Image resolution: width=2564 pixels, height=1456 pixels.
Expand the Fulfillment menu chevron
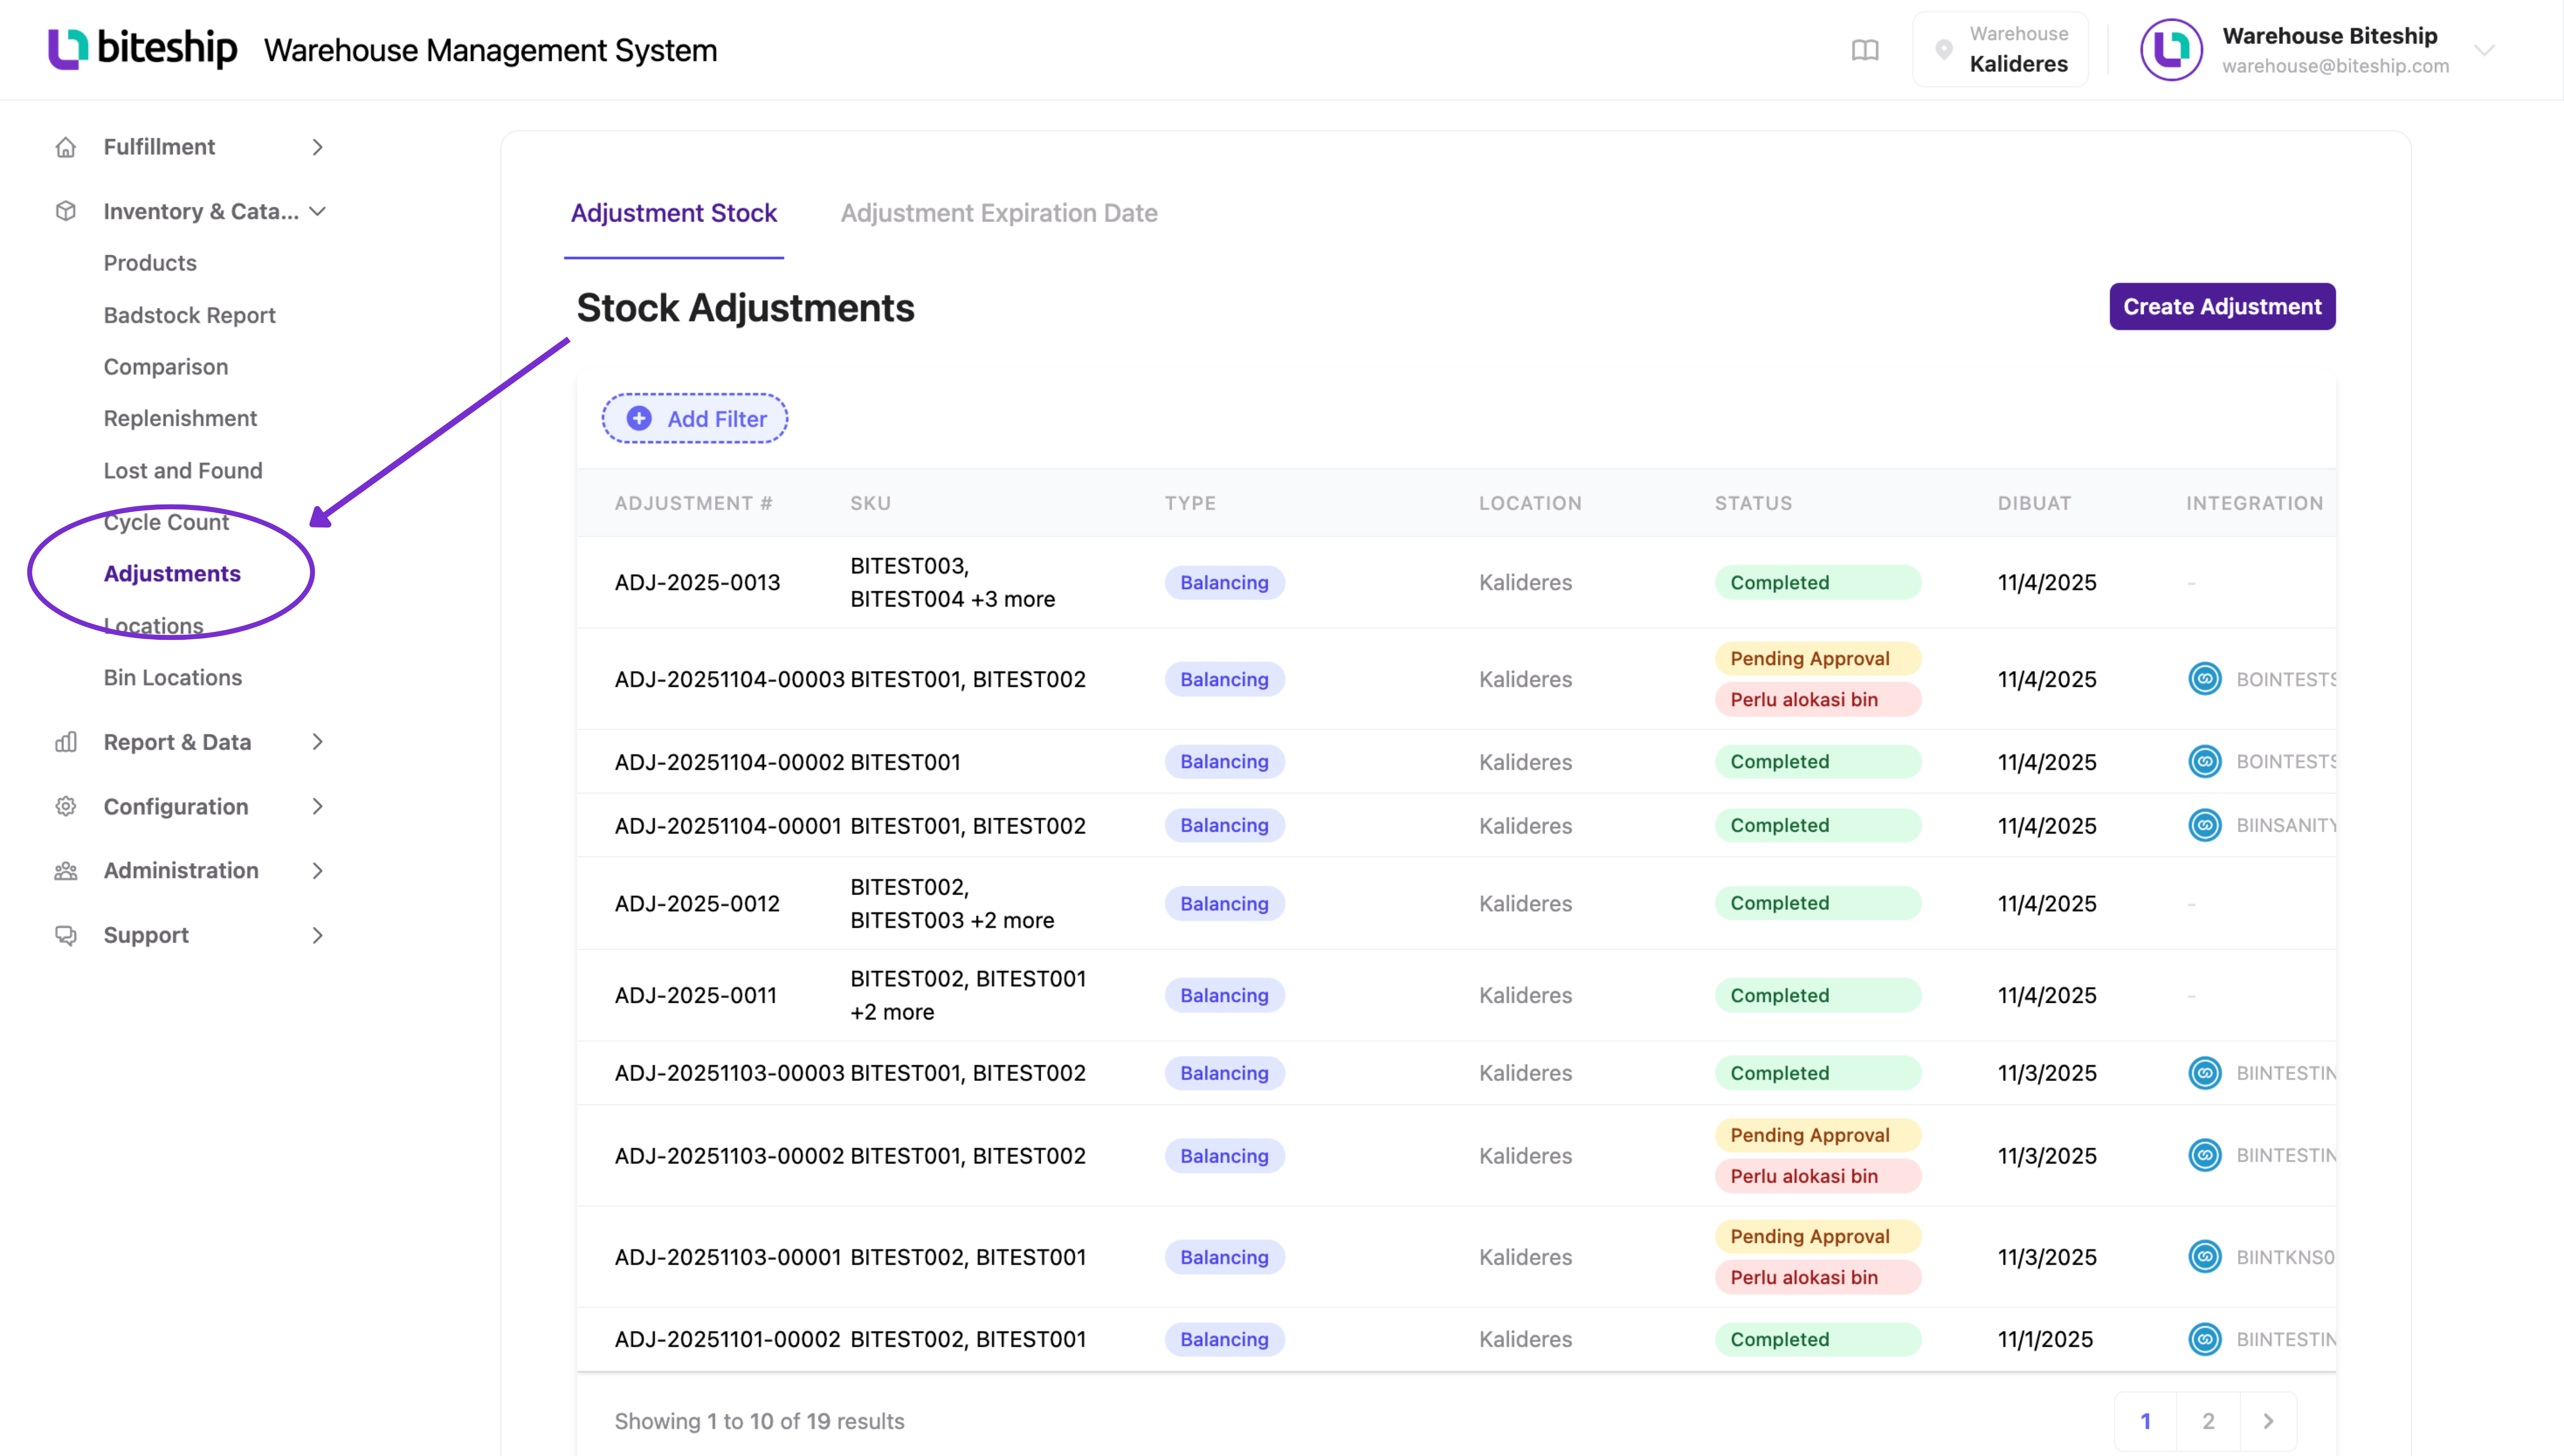[317, 147]
